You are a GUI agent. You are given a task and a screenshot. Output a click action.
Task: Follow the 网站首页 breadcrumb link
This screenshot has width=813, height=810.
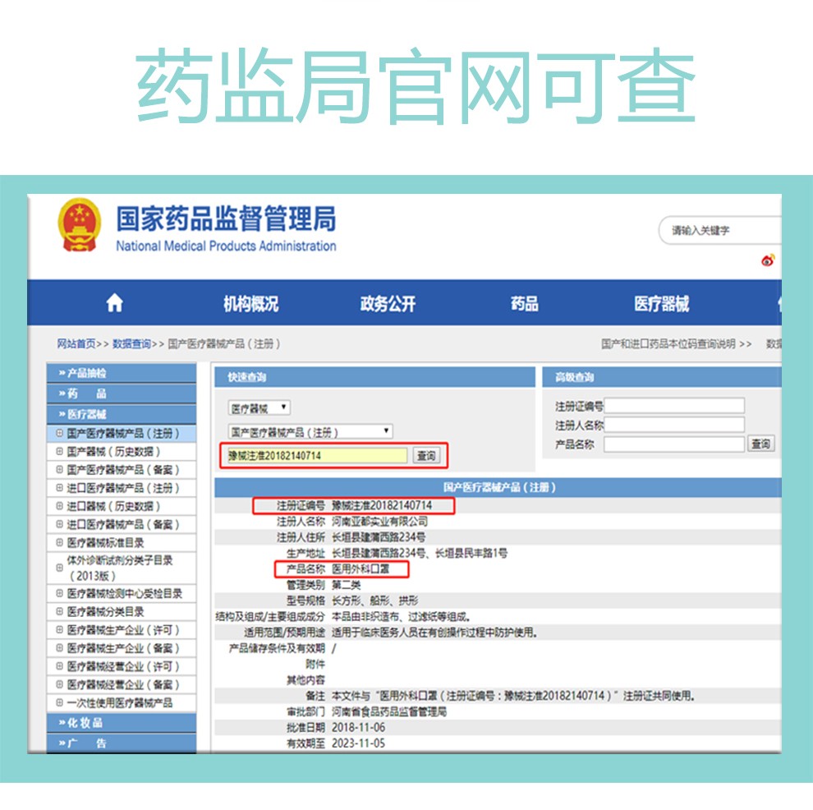[76, 344]
